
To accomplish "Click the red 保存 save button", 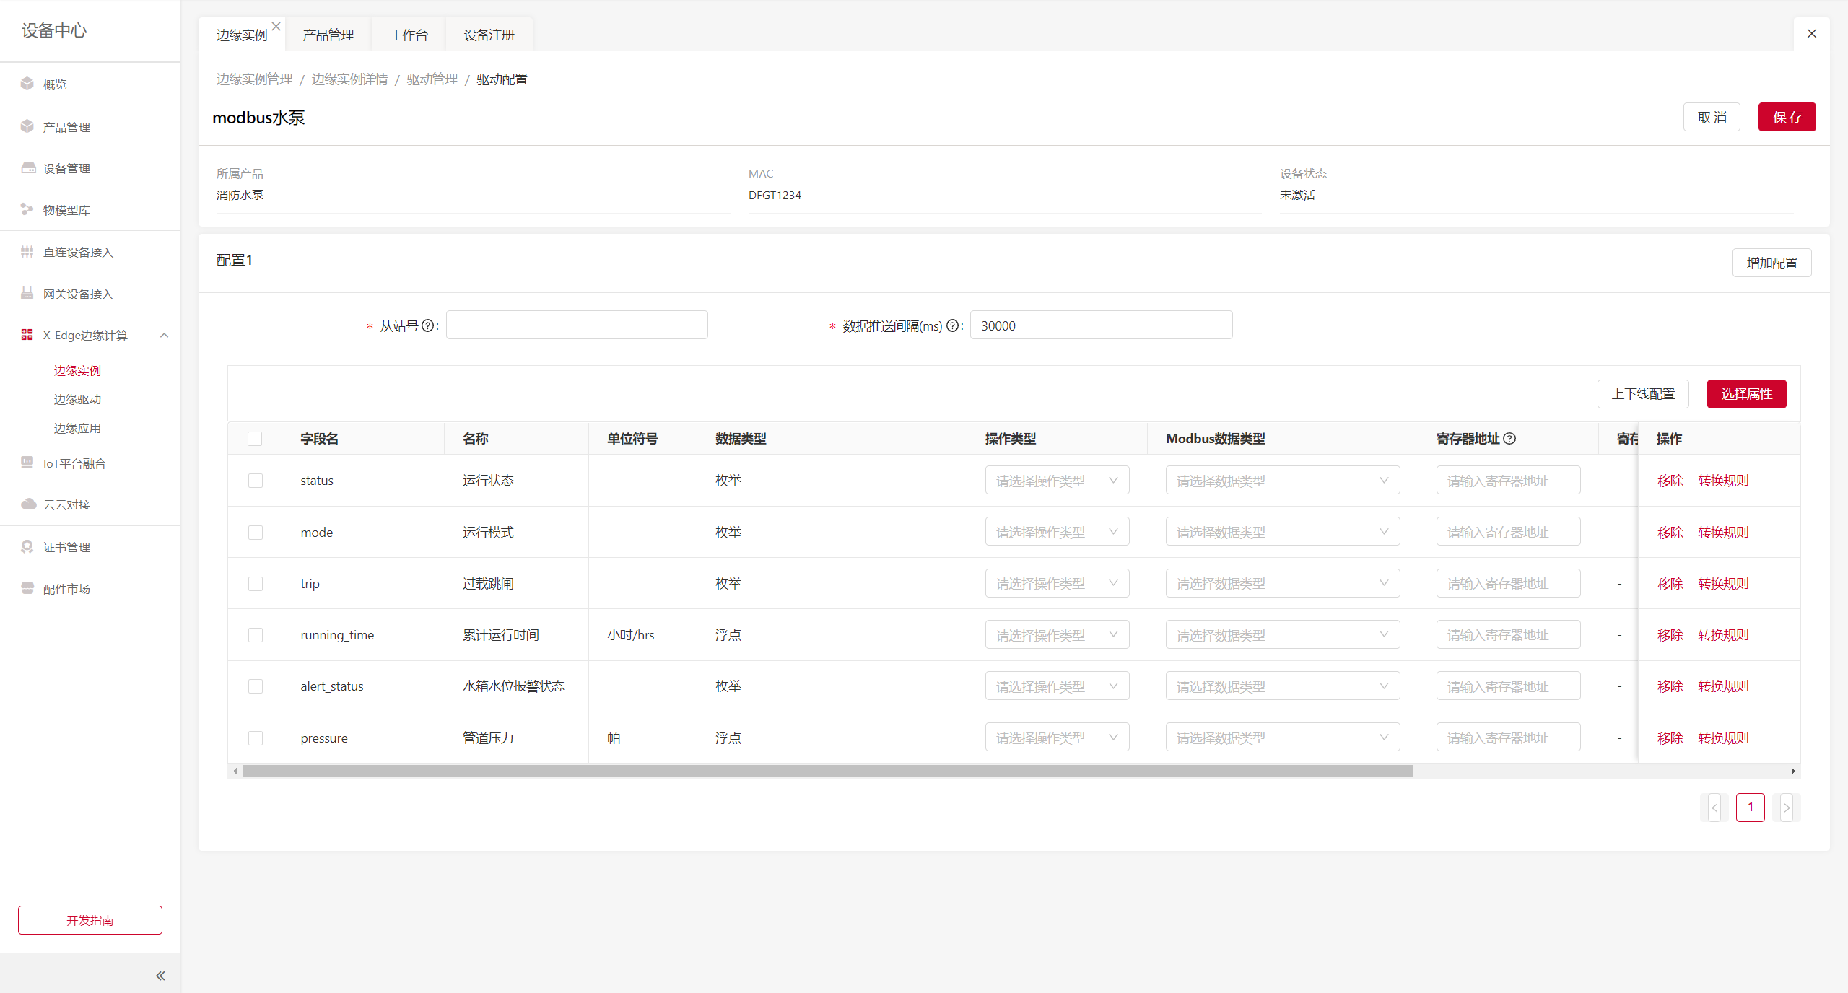I will 1786,117.
